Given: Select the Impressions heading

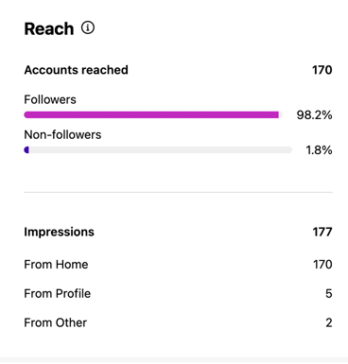Looking at the screenshot, I should tap(59, 232).
